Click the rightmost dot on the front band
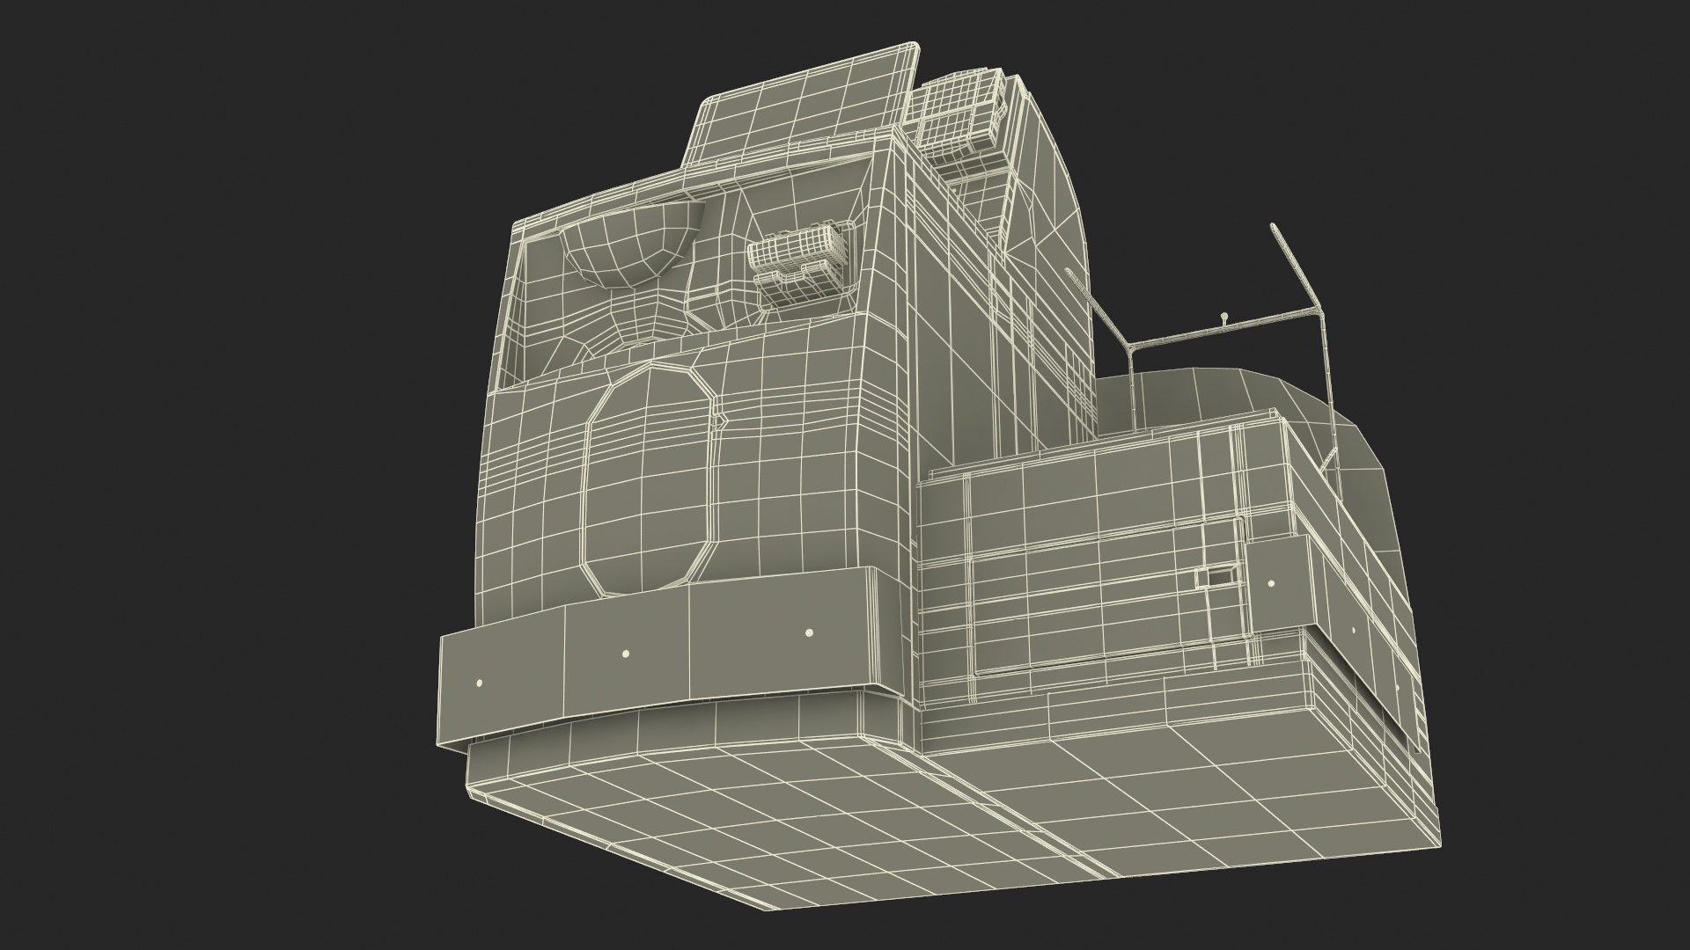 click(810, 632)
